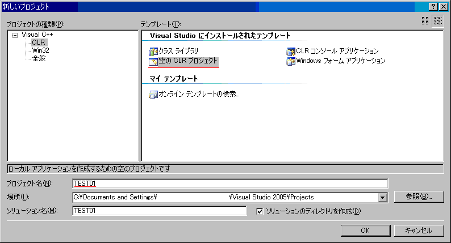Click the クラス ライブラリ template icon

(x=153, y=52)
